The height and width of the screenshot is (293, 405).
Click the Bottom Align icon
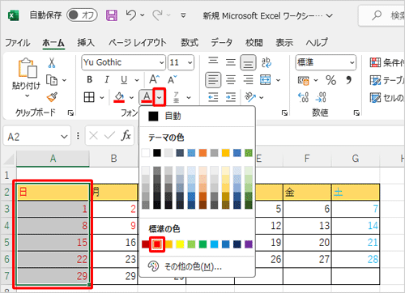tap(248, 62)
